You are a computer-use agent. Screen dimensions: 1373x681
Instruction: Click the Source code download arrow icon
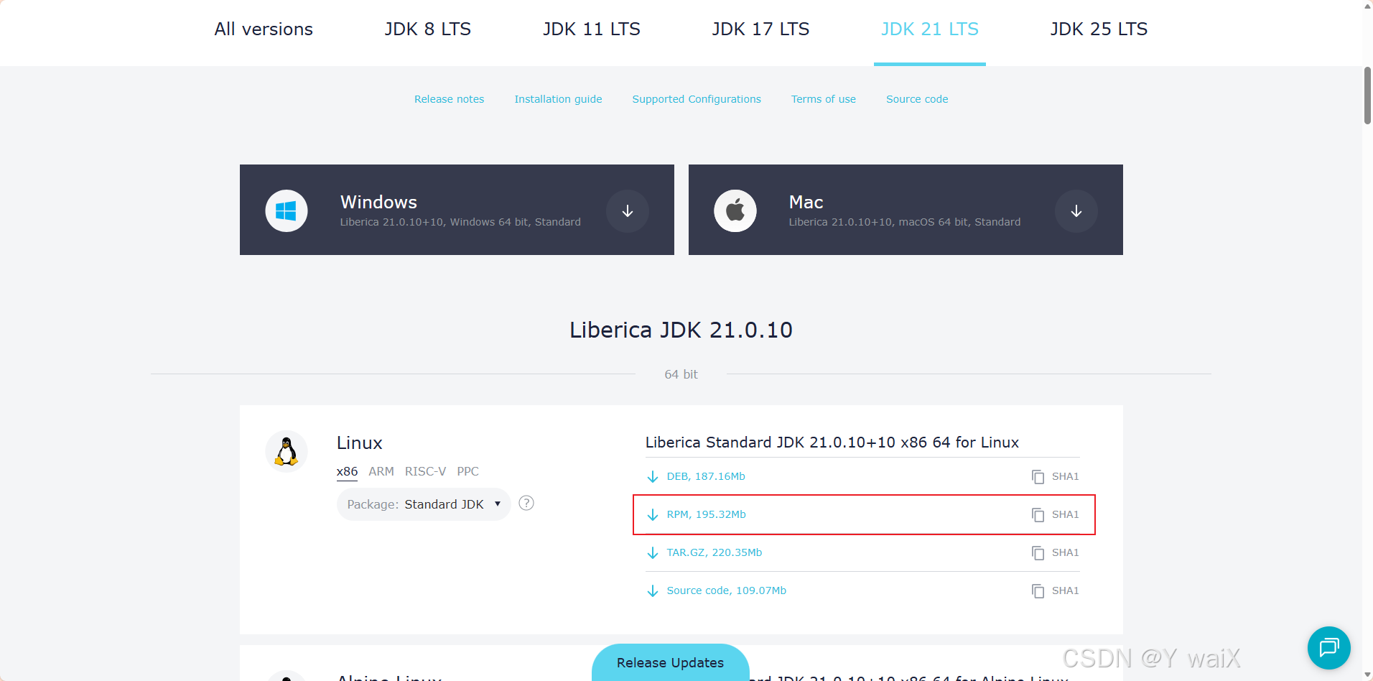pyautogui.click(x=653, y=591)
